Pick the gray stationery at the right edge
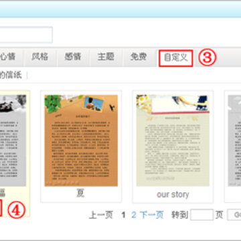Screen dimensions: 241x241 234,141
